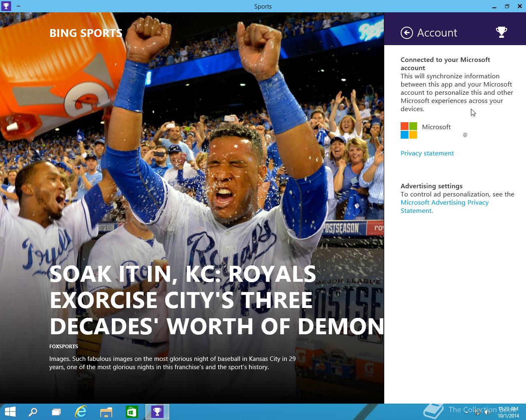Select the Sports app taskbar button
The image size is (526, 420).
point(157,412)
